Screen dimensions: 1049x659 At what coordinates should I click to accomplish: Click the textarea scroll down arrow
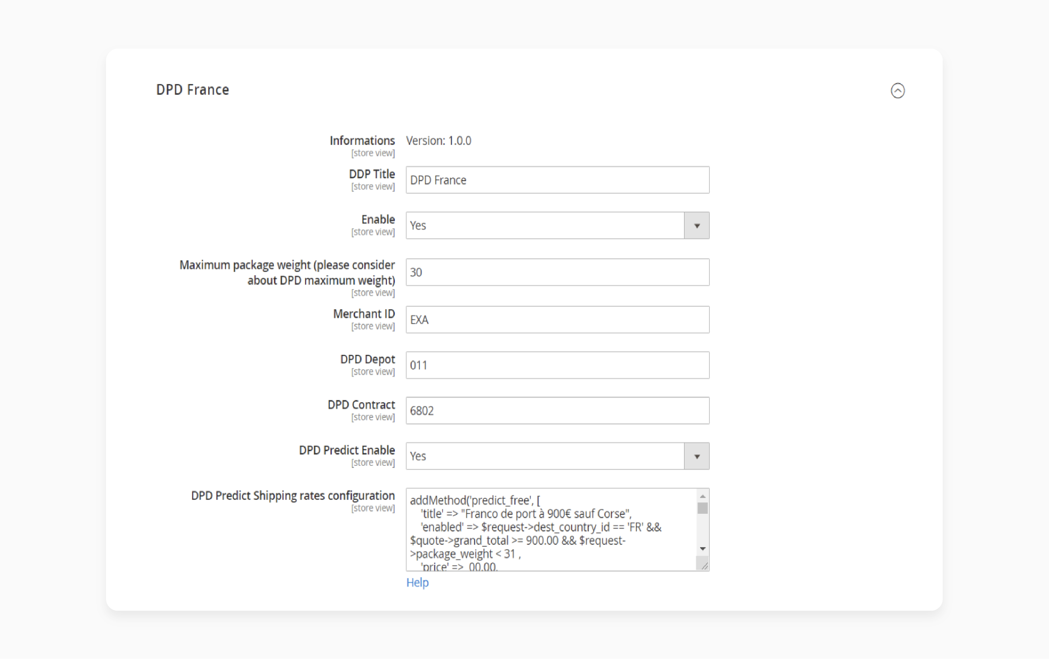703,549
